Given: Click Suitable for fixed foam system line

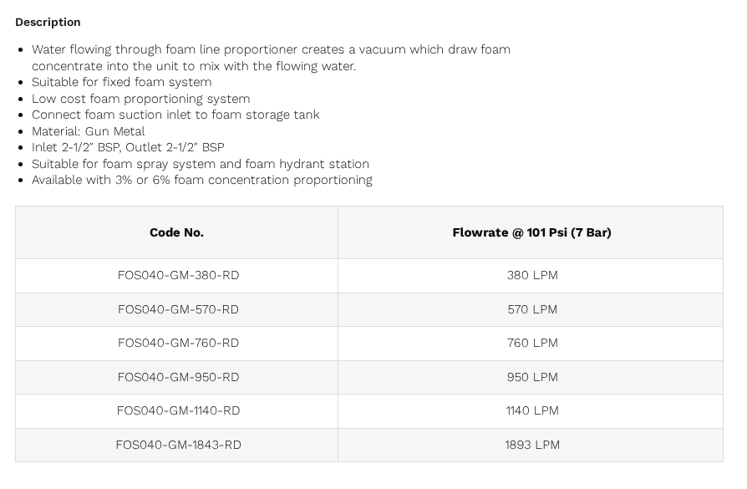Looking at the screenshot, I should tap(121, 83).
